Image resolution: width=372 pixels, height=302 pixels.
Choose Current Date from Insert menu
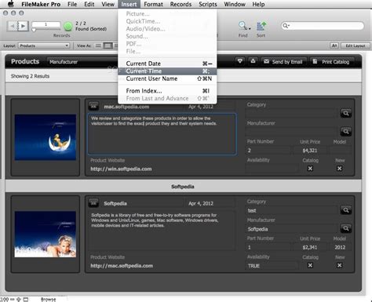point(167,64)
